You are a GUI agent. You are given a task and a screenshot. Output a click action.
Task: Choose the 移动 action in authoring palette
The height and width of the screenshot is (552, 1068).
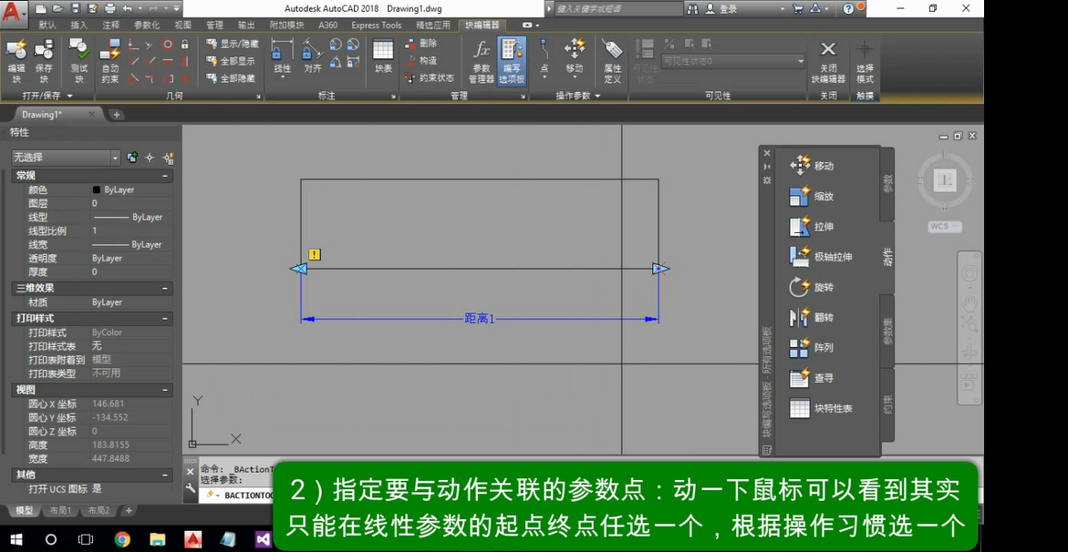point(812,166)
